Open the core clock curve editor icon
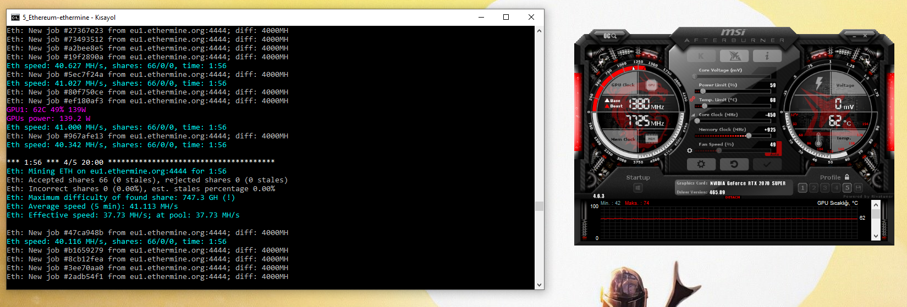Viewport: 907px width, 307px height. (693, 115)
